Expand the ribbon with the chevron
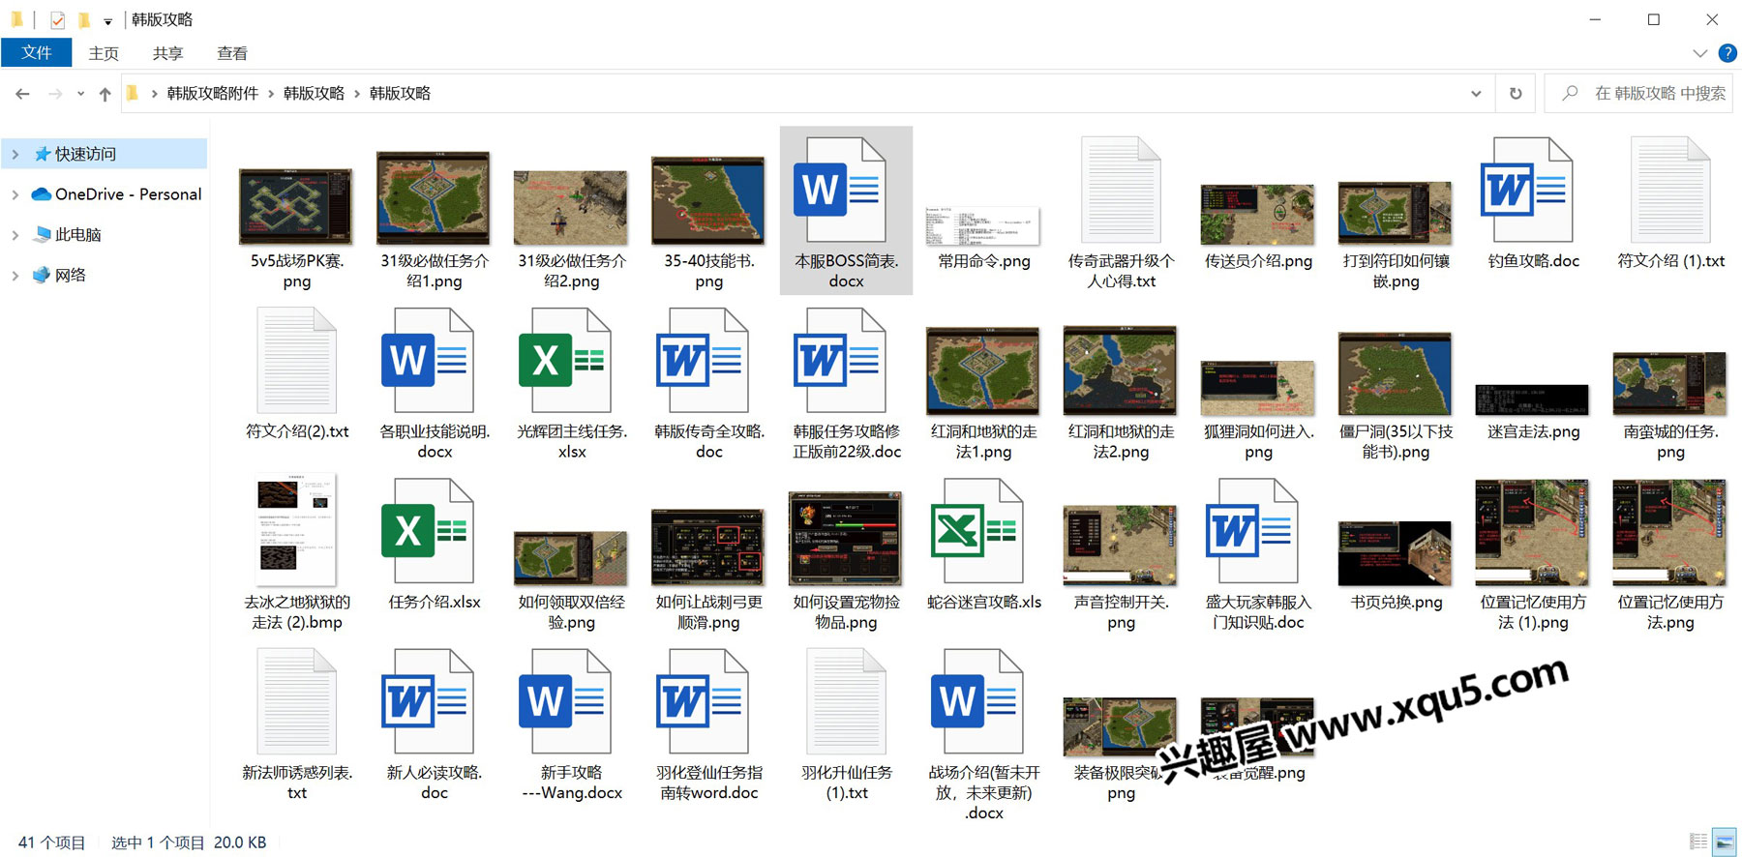 [1699, 53]
